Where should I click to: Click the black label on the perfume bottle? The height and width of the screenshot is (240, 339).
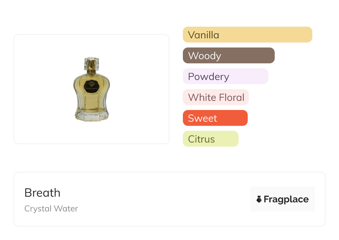tap(91, 86)
